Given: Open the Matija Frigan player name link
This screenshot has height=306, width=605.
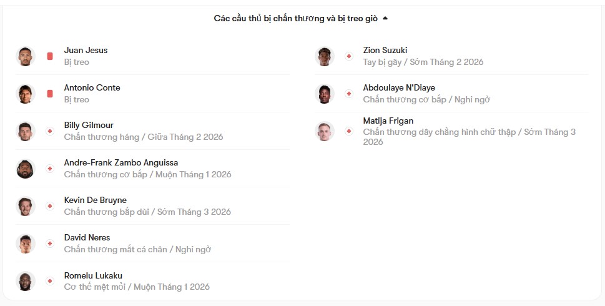Looking at the screenshot, I should (x=388, y=121).
